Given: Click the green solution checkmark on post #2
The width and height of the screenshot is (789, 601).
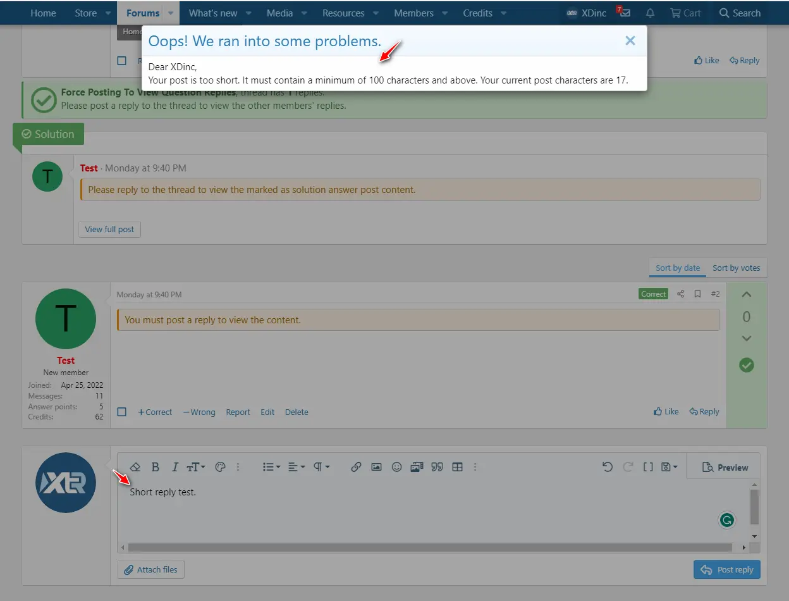Looking at the screenshot, I should [x=747, y=365].
